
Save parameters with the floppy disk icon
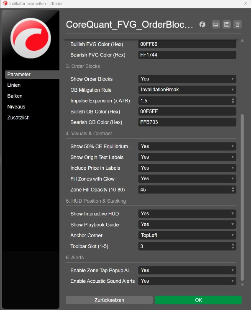(227, 25)
